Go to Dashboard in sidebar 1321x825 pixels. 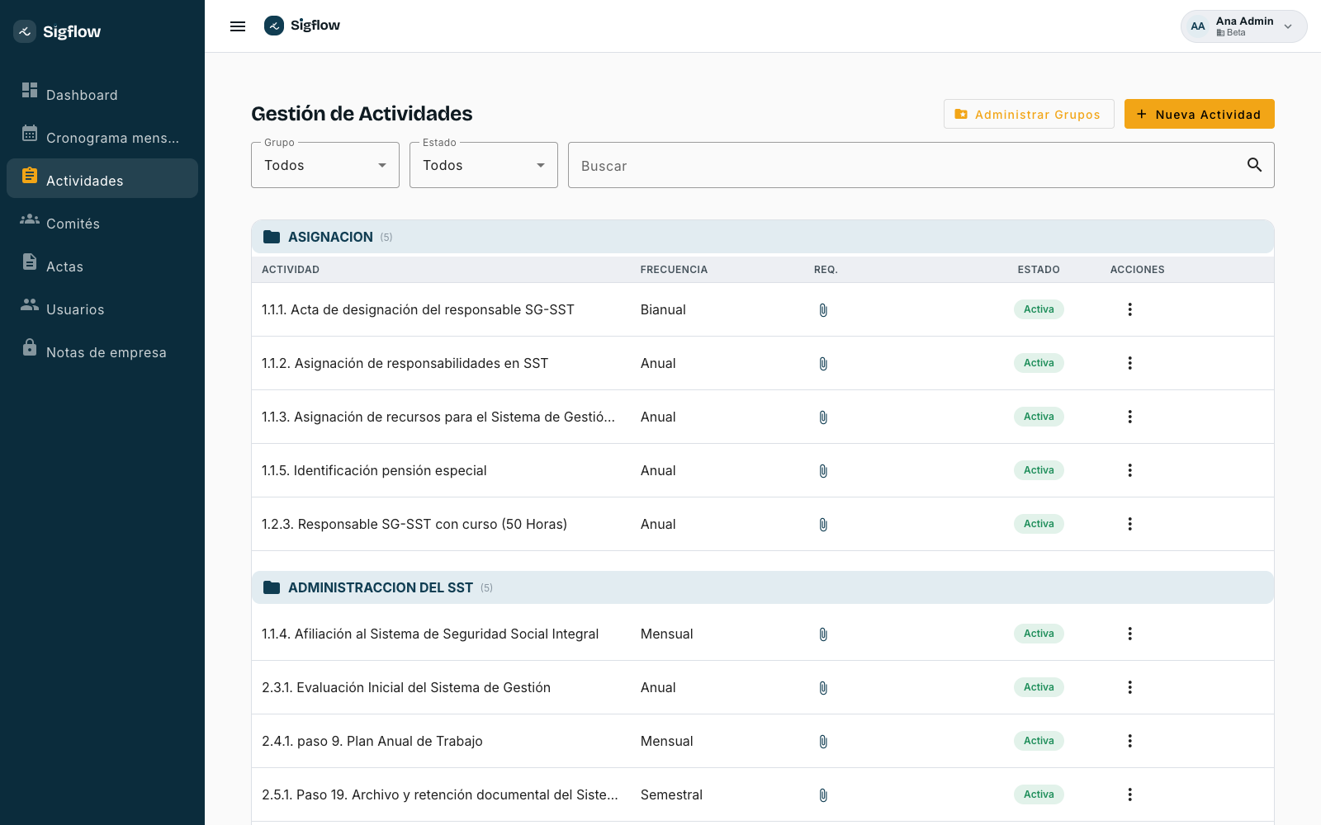coord(102,95)
